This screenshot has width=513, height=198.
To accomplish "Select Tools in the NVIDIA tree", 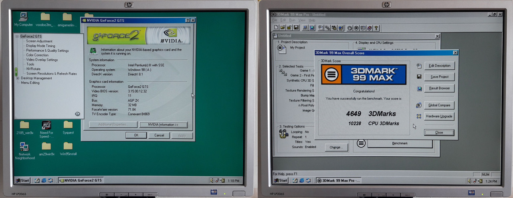I will coord(30,64).
